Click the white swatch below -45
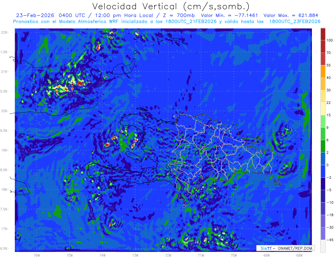The image size is (336, 259). (323, 246)
